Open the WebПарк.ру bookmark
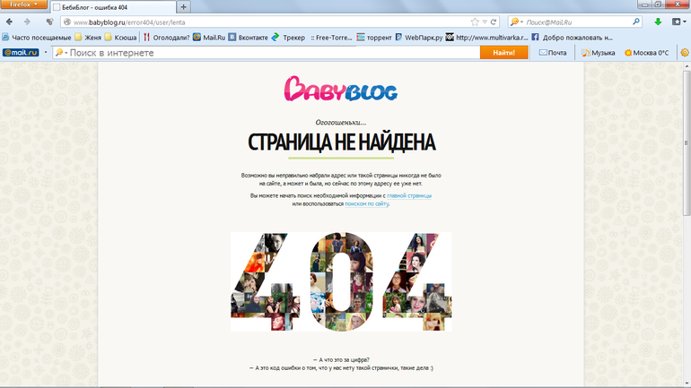This screenshot has height=388, width=691. (x=419, y=38)
